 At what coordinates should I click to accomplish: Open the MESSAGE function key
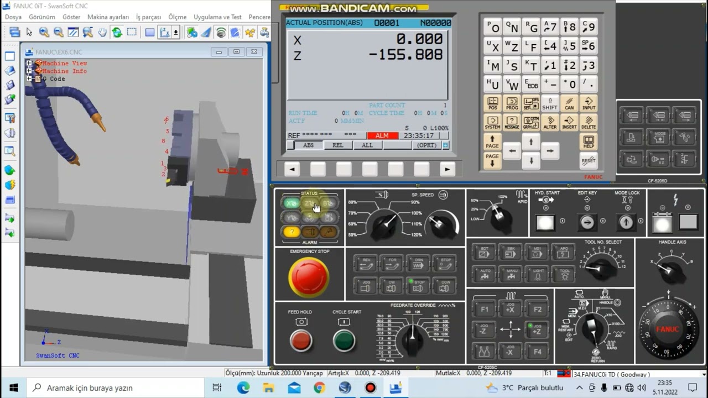coord(512,123)
